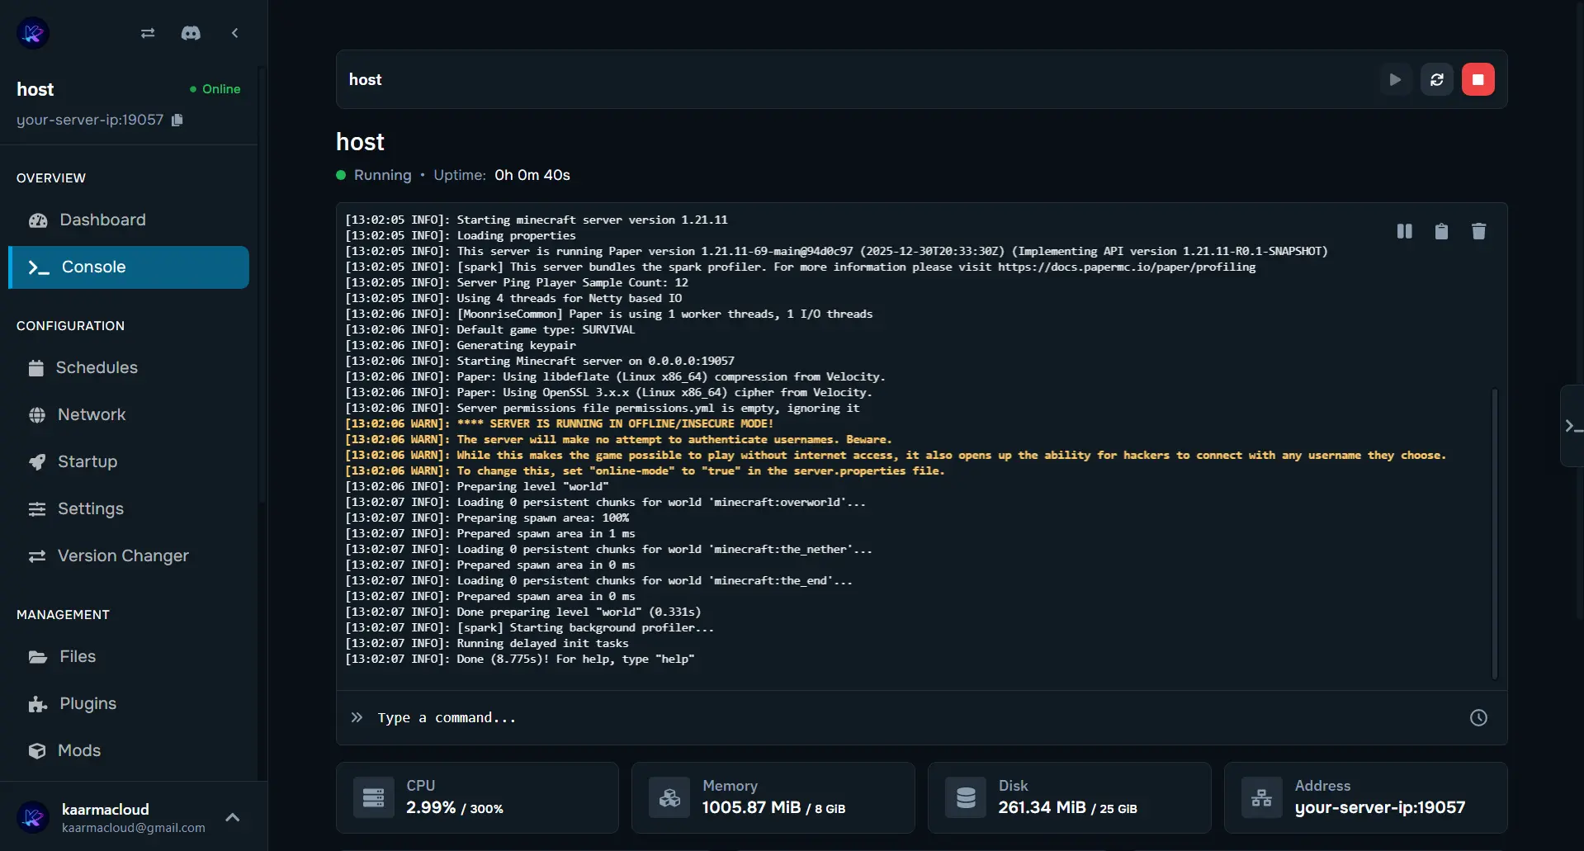Click the CPU value 2.99%
Image resolution: width=1584 pixels, height=851 pixels.
tap(431, 807)
